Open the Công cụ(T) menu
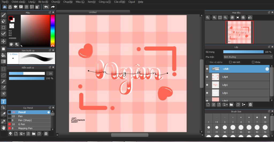274x142 pixels. click(x=105, y=2)
